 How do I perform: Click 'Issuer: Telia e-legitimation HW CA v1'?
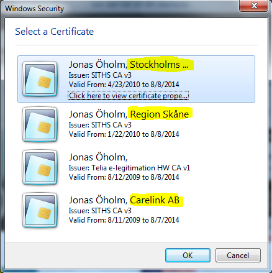[x=129, y=168]
